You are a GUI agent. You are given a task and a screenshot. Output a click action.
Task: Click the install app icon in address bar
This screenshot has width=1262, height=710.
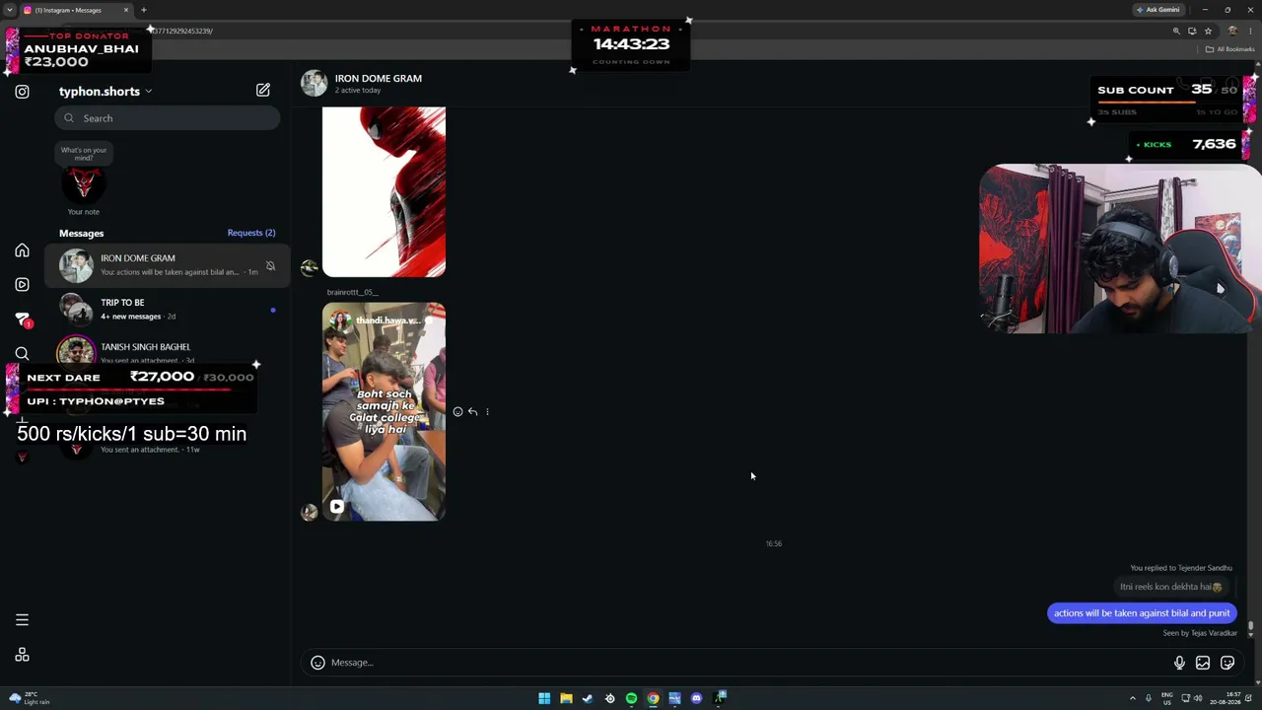click(x=1192, y=32)
